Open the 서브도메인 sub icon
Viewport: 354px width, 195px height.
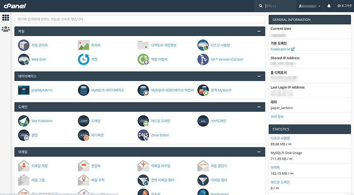click(x=203, y=121)
